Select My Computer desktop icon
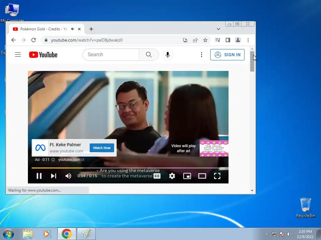The image size is (321, 240). point(12,12)
